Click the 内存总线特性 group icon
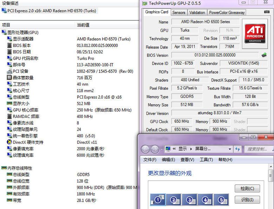Image resolution: width=274 pixels, height=209 pixels. [x=4, y=168]
